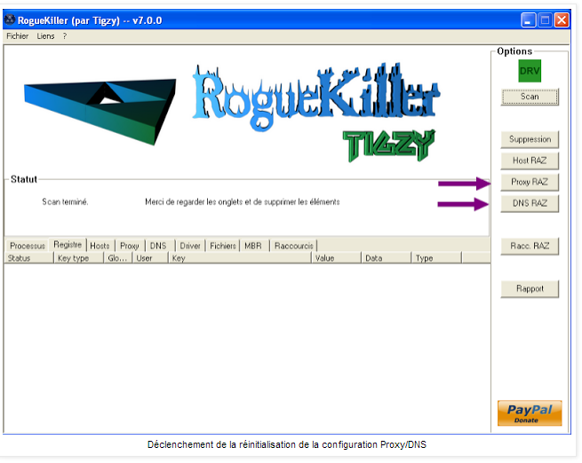Open the Rapport report
Viewport: 582px width, 463px height.
[530, 289]
